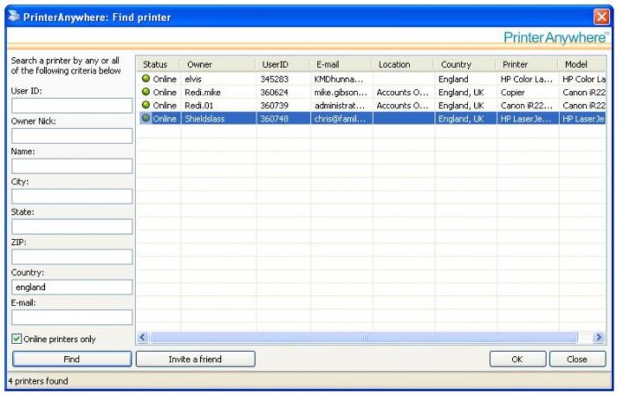
Task: Click the PrinterAnywhere logo
Action: 556,38
